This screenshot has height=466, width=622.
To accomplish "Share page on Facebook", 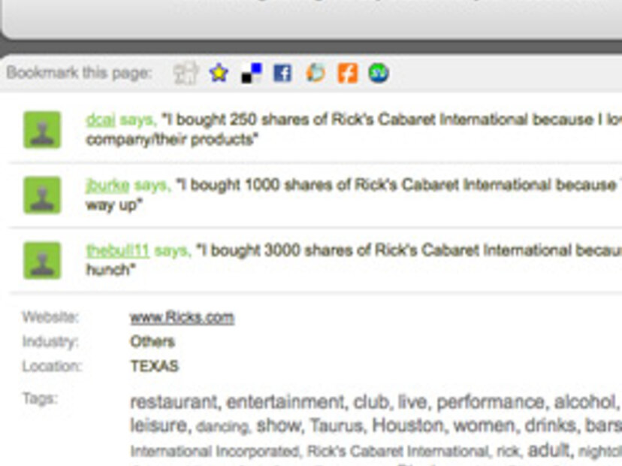I will [x=282, y=73].
